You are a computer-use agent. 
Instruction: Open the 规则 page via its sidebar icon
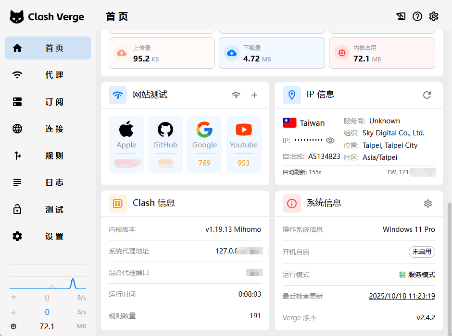17,156
